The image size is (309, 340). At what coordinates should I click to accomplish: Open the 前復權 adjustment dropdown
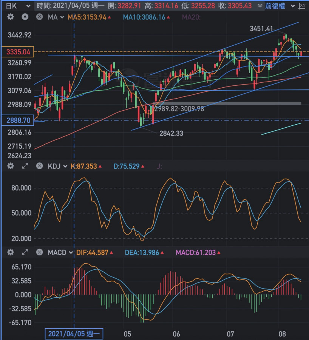279,6
